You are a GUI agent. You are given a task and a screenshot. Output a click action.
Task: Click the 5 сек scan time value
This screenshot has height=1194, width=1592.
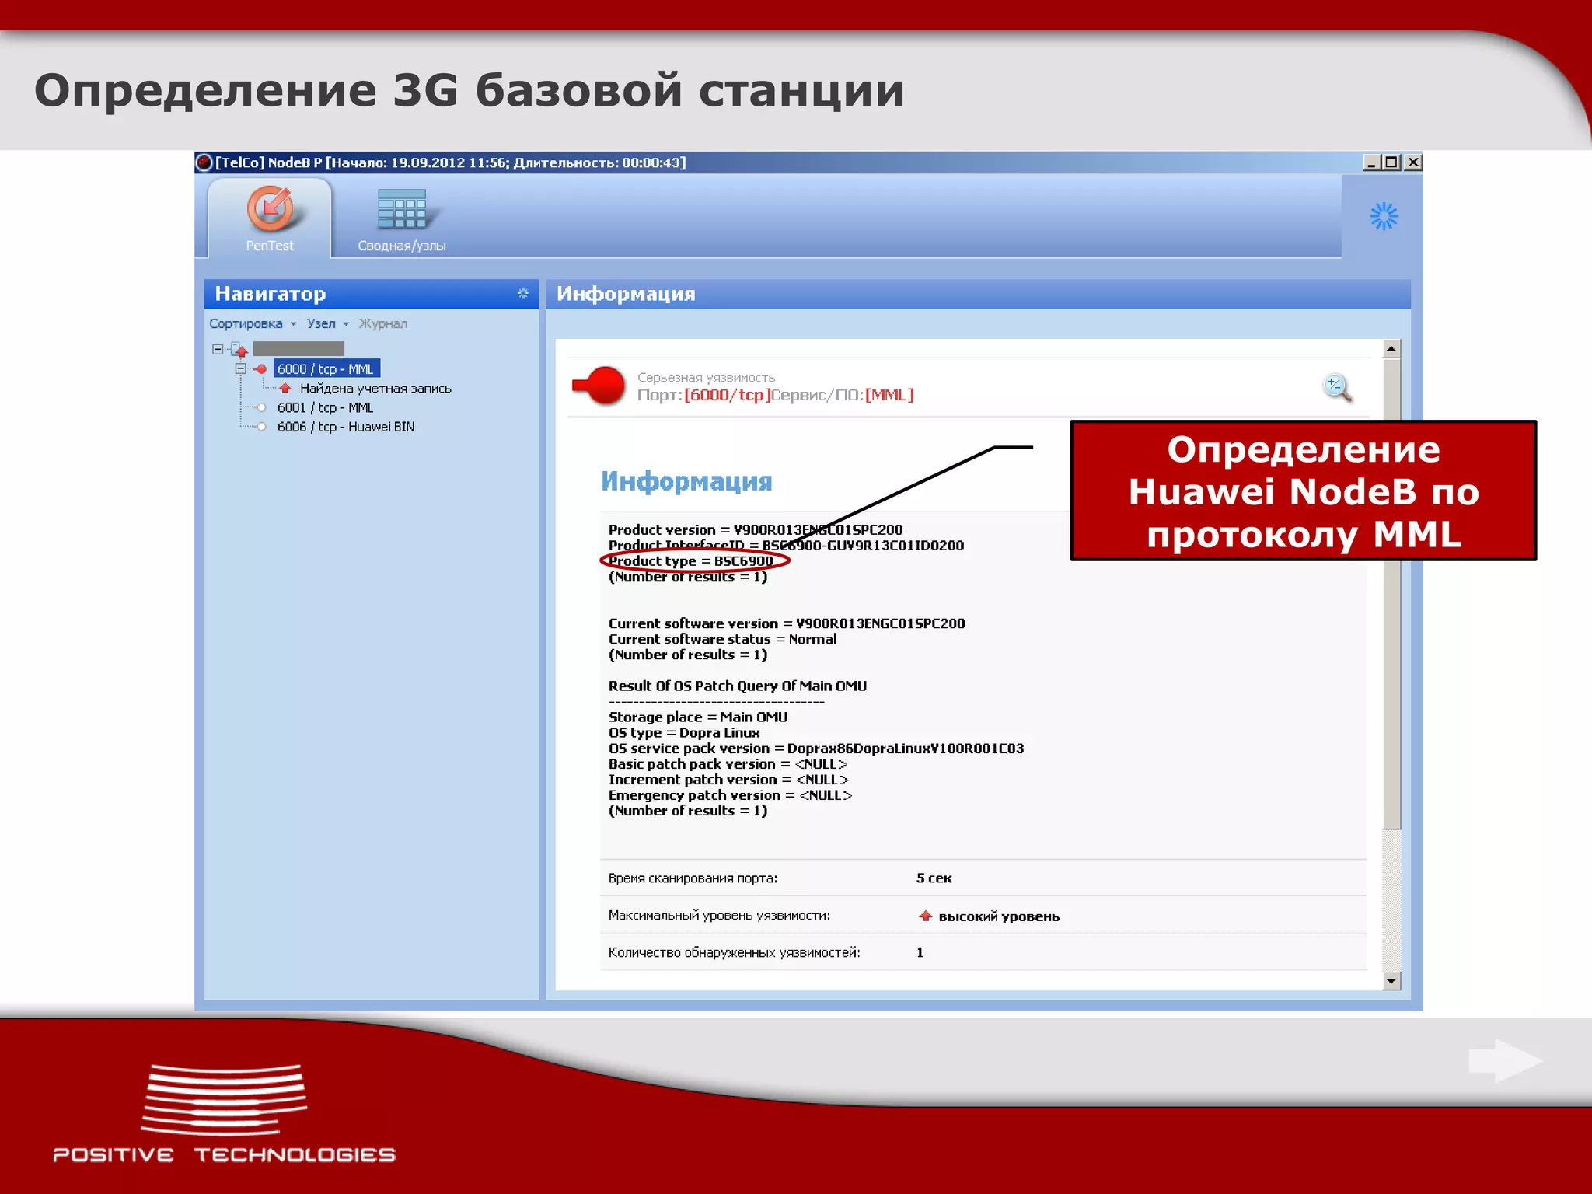pyautogui.click(x=934, y=878)
